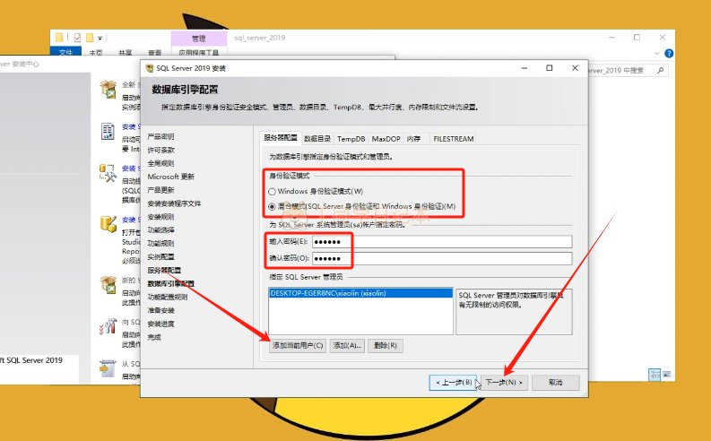Open the 文件 menu in Explorer

point(65,53)
